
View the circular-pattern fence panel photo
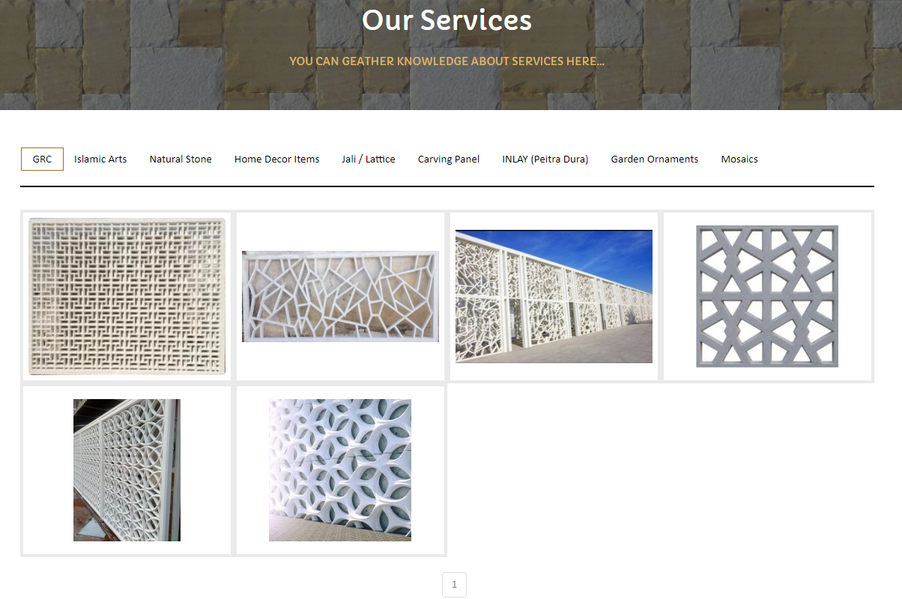tap(127, 470)
